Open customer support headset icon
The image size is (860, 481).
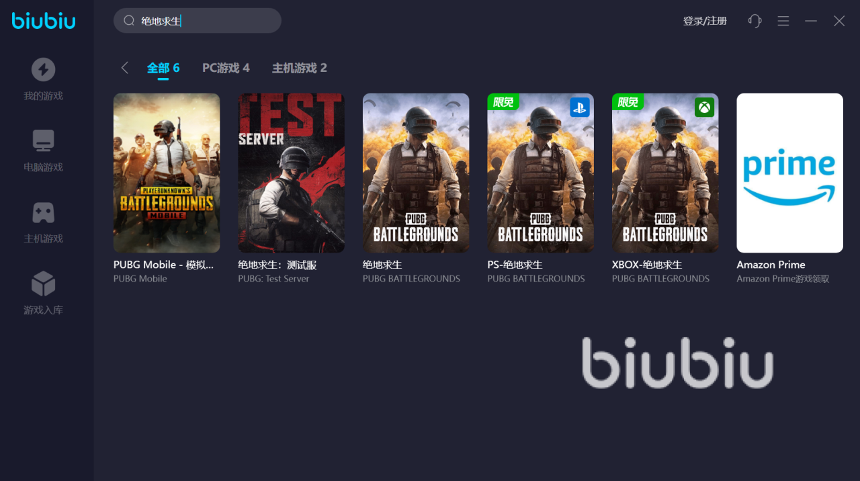pos(755,21)
